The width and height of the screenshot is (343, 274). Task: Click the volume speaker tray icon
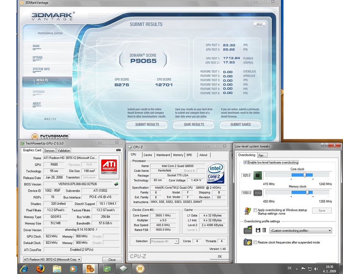[x=316, y=269]
